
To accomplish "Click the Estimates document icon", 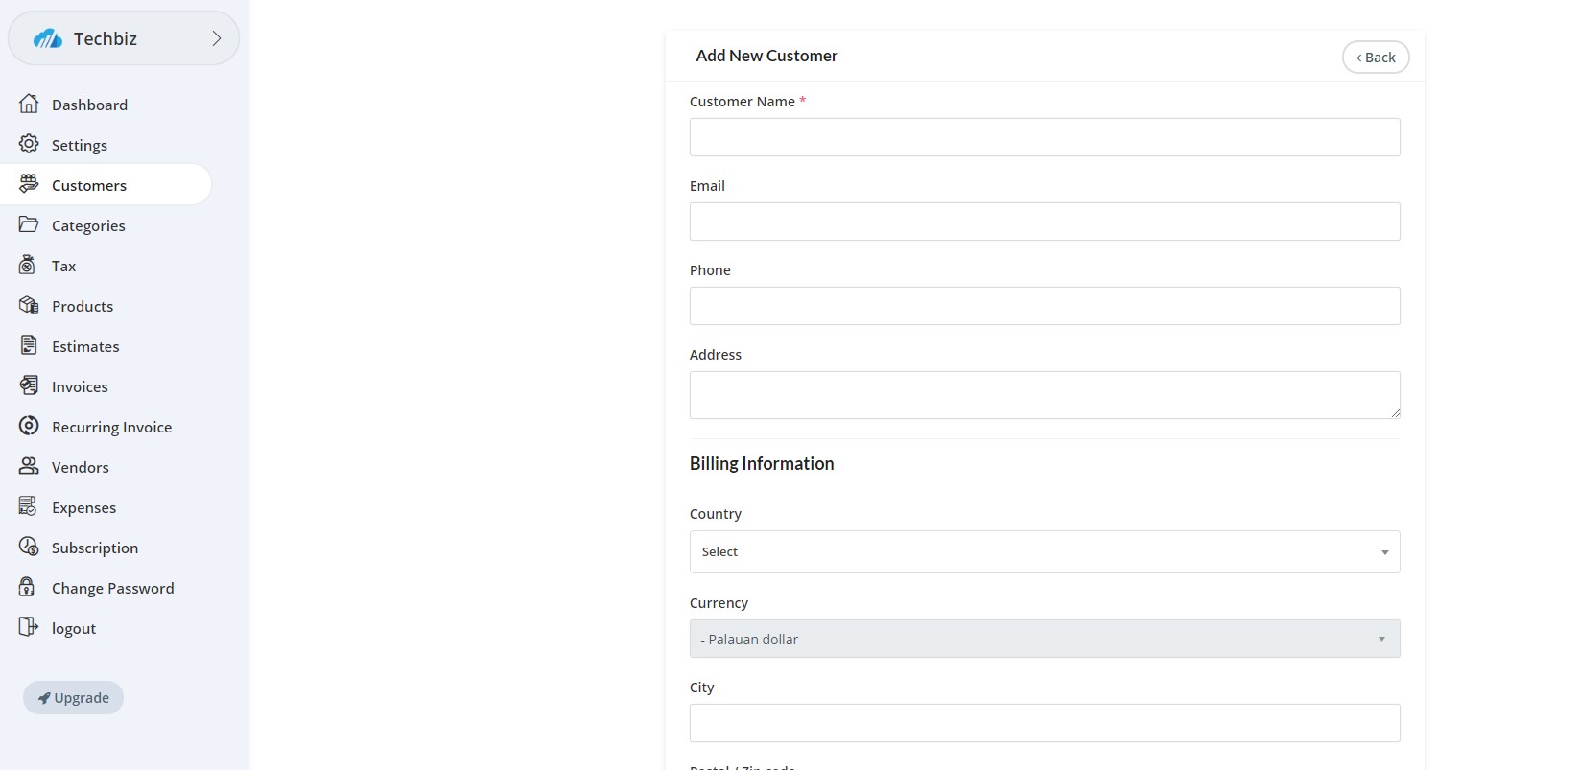I will (x=29, y=346).
